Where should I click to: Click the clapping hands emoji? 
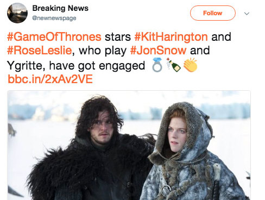pos(190,65)
